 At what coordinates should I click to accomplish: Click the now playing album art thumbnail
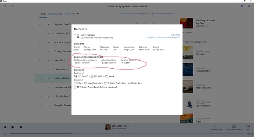point(108,127)
